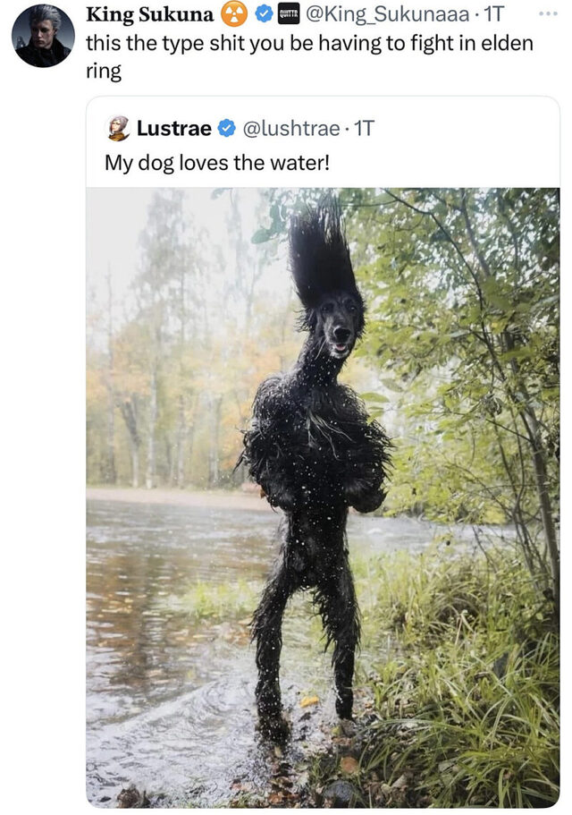
Task: Click the verified badge next to Lustrae
Action: [227, 129]
